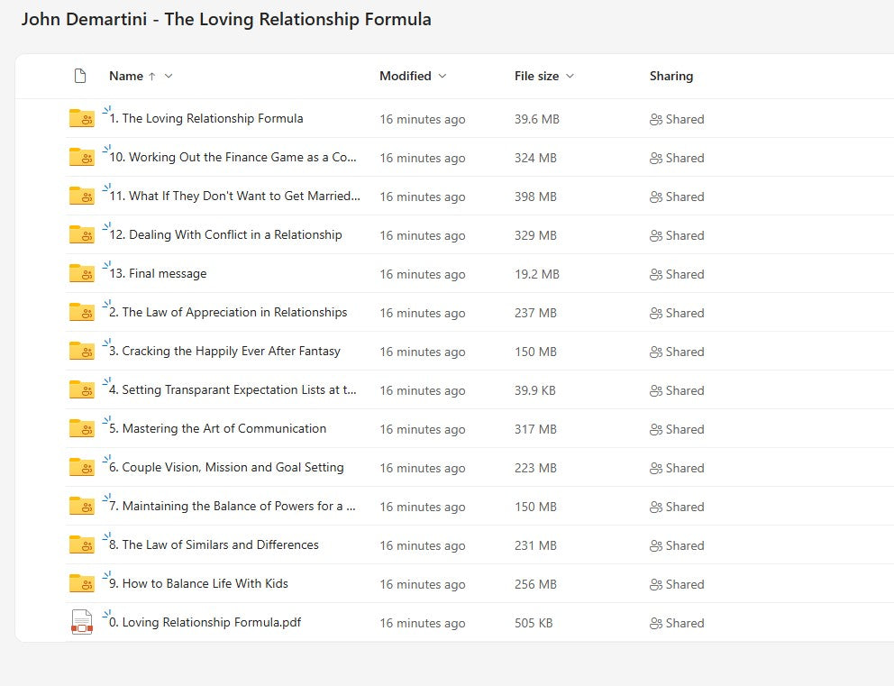
Task: Open the Modified column dropdown
Action: (x=441, y=76)
